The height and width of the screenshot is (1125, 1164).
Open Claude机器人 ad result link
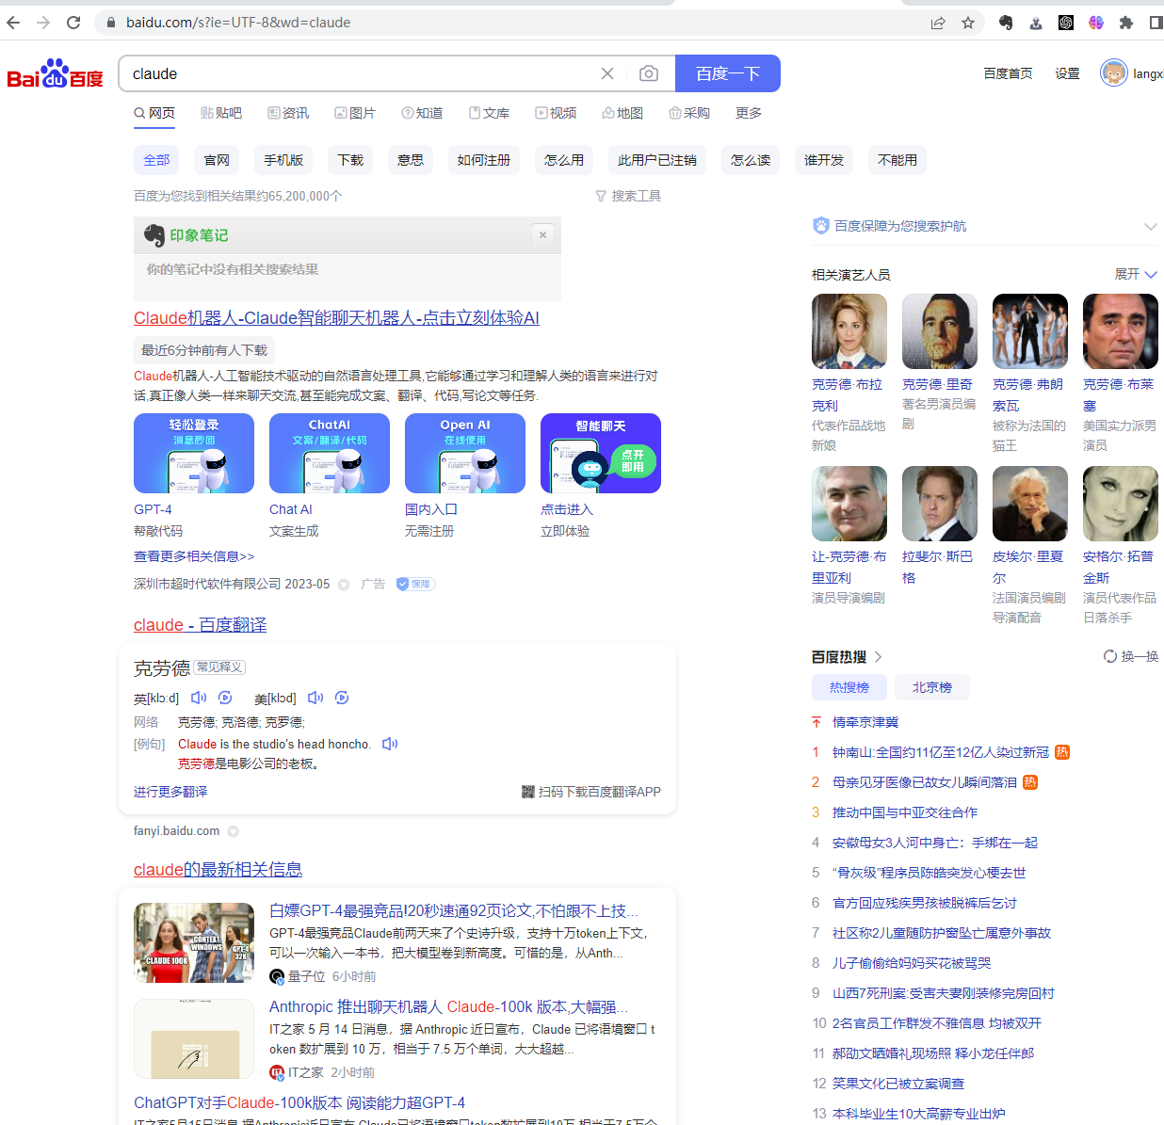[336, 318]
